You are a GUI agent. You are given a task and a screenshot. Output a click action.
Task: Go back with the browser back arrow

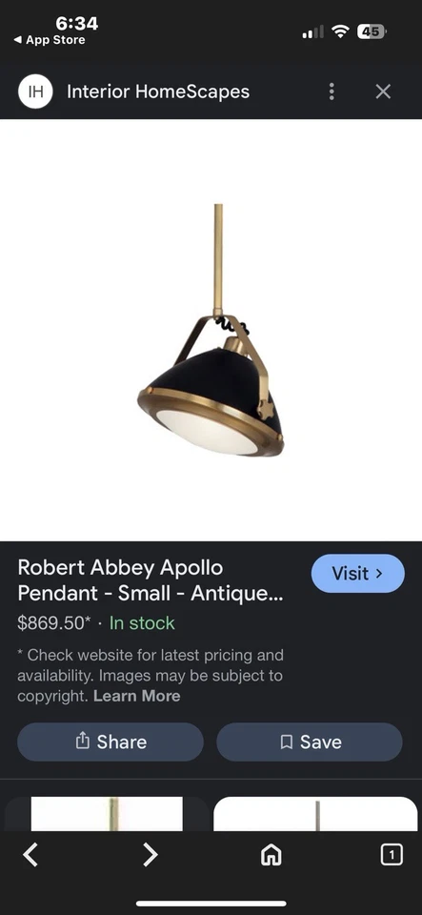[x=30, y=855]
